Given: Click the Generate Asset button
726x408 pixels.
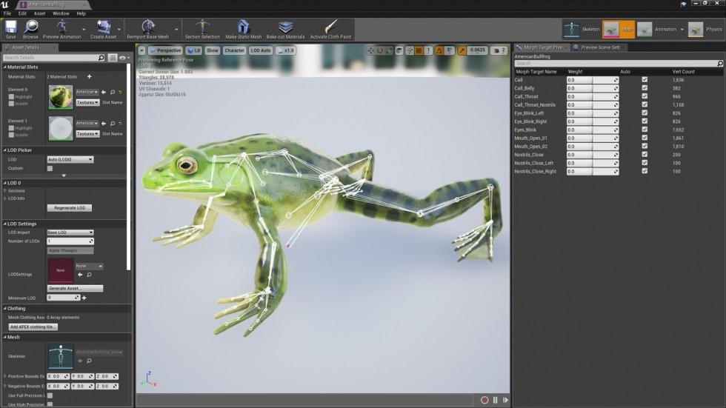Looking at the screenshot, I should pyautogui.click(x=75, y=288).
